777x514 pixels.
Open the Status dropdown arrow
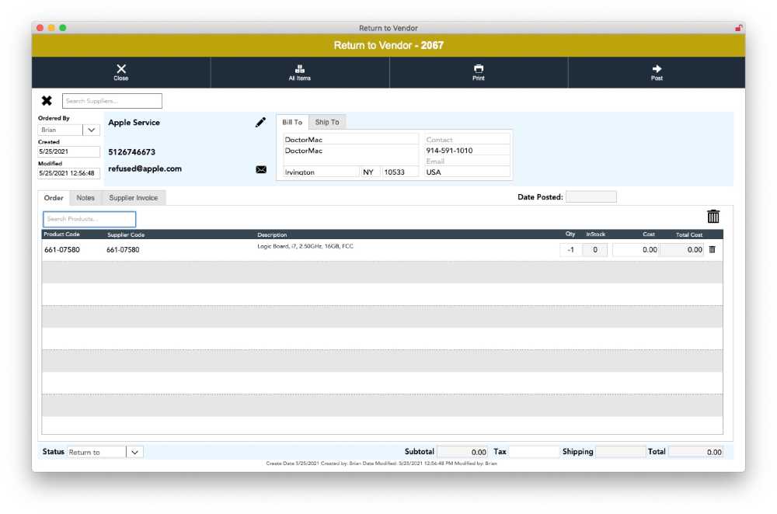134,452
